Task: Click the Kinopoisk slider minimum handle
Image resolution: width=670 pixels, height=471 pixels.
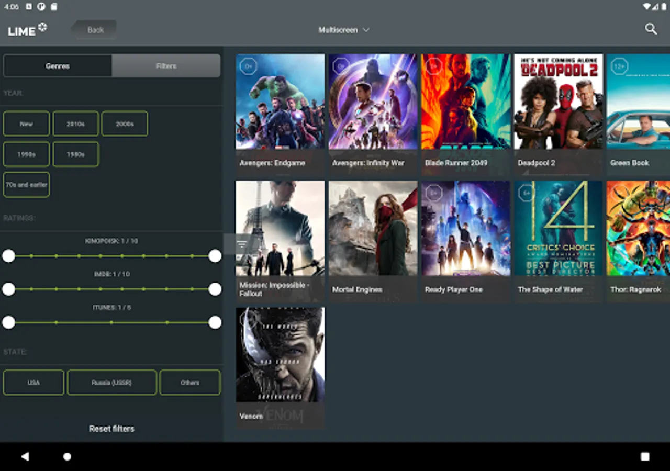Action: coord(8,256)
